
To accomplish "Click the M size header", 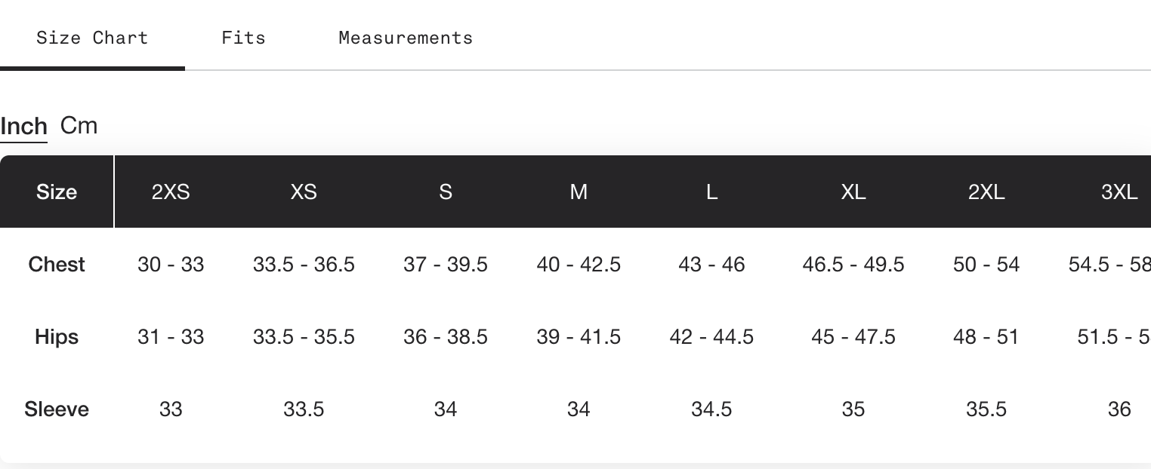I will (x=579, y=192).
